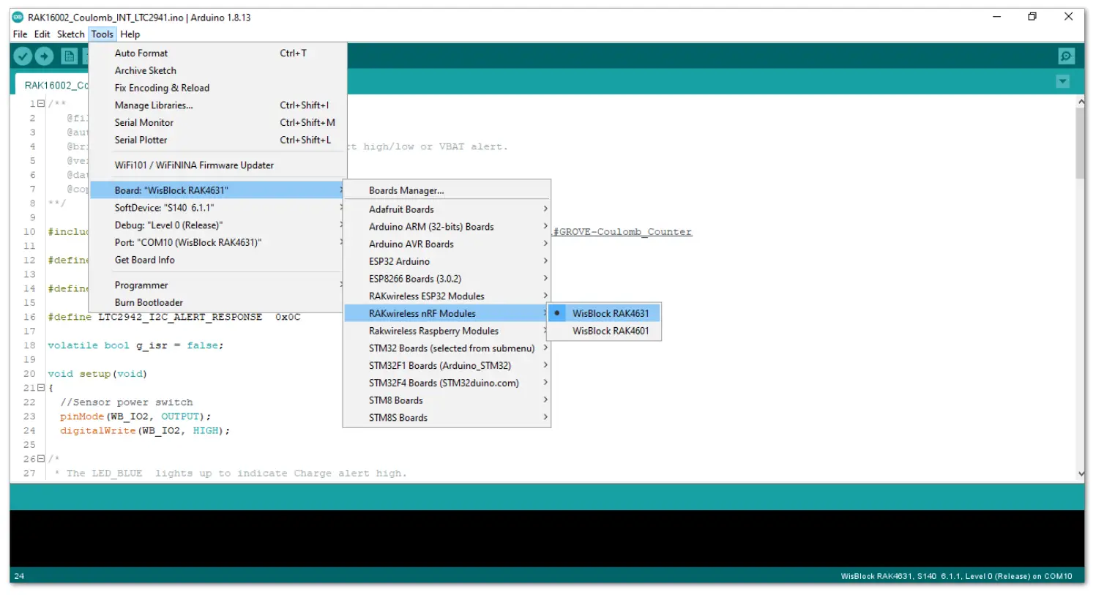Click code line "digitalWrite(WB_IO2, HIGH);"
Viewport: 1104px width, 595px height.
[145, 431]
